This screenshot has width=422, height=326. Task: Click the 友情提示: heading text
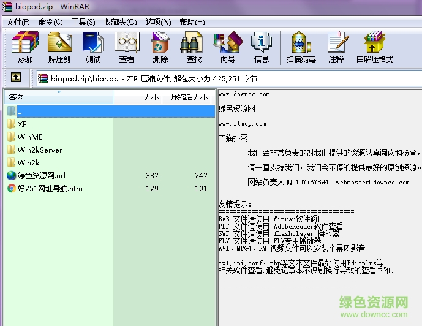pyautogui.click(x=235, y=204)
